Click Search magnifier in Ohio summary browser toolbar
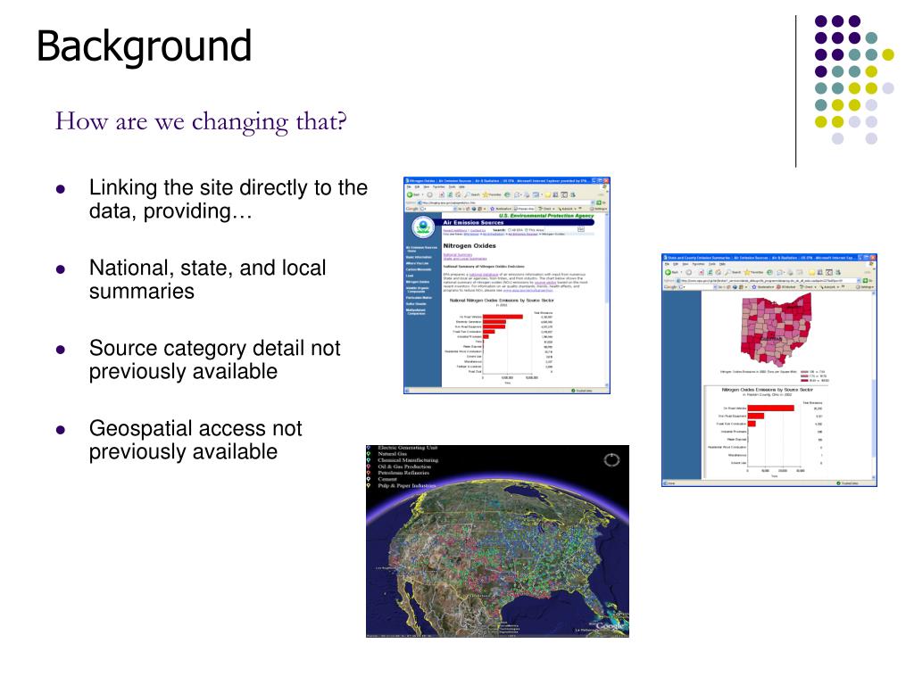Screen dimensions: 914x685 (727, 272)
